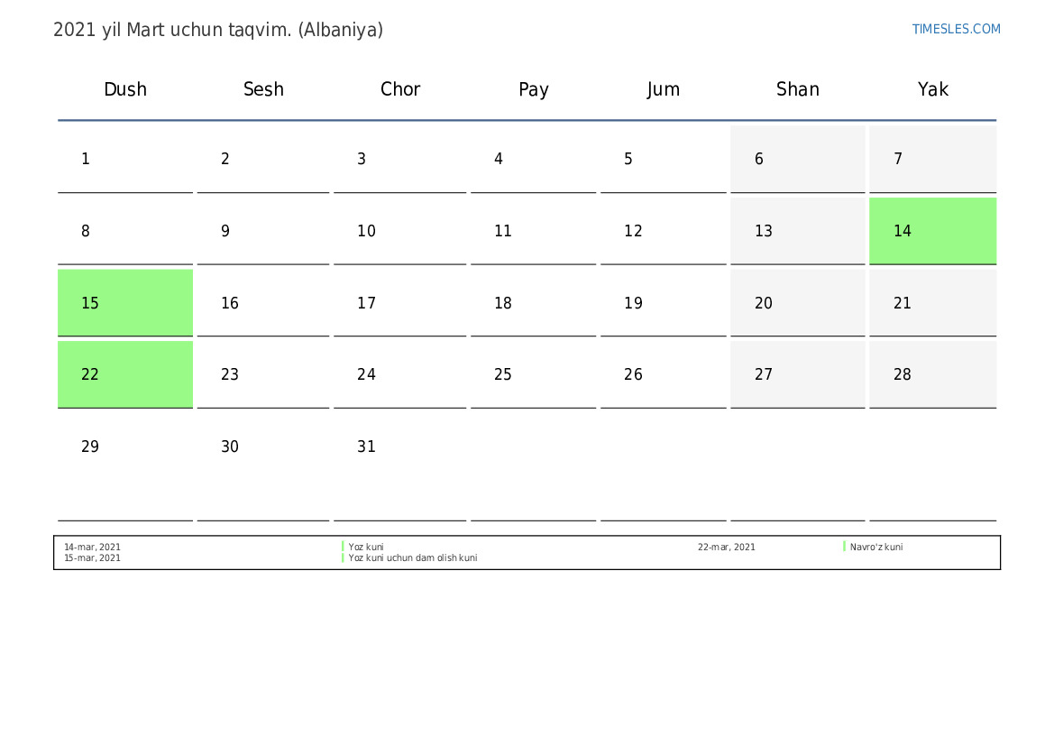Click the calendar title for March 2021
The image size is (1054, 746).
(218, 30)
